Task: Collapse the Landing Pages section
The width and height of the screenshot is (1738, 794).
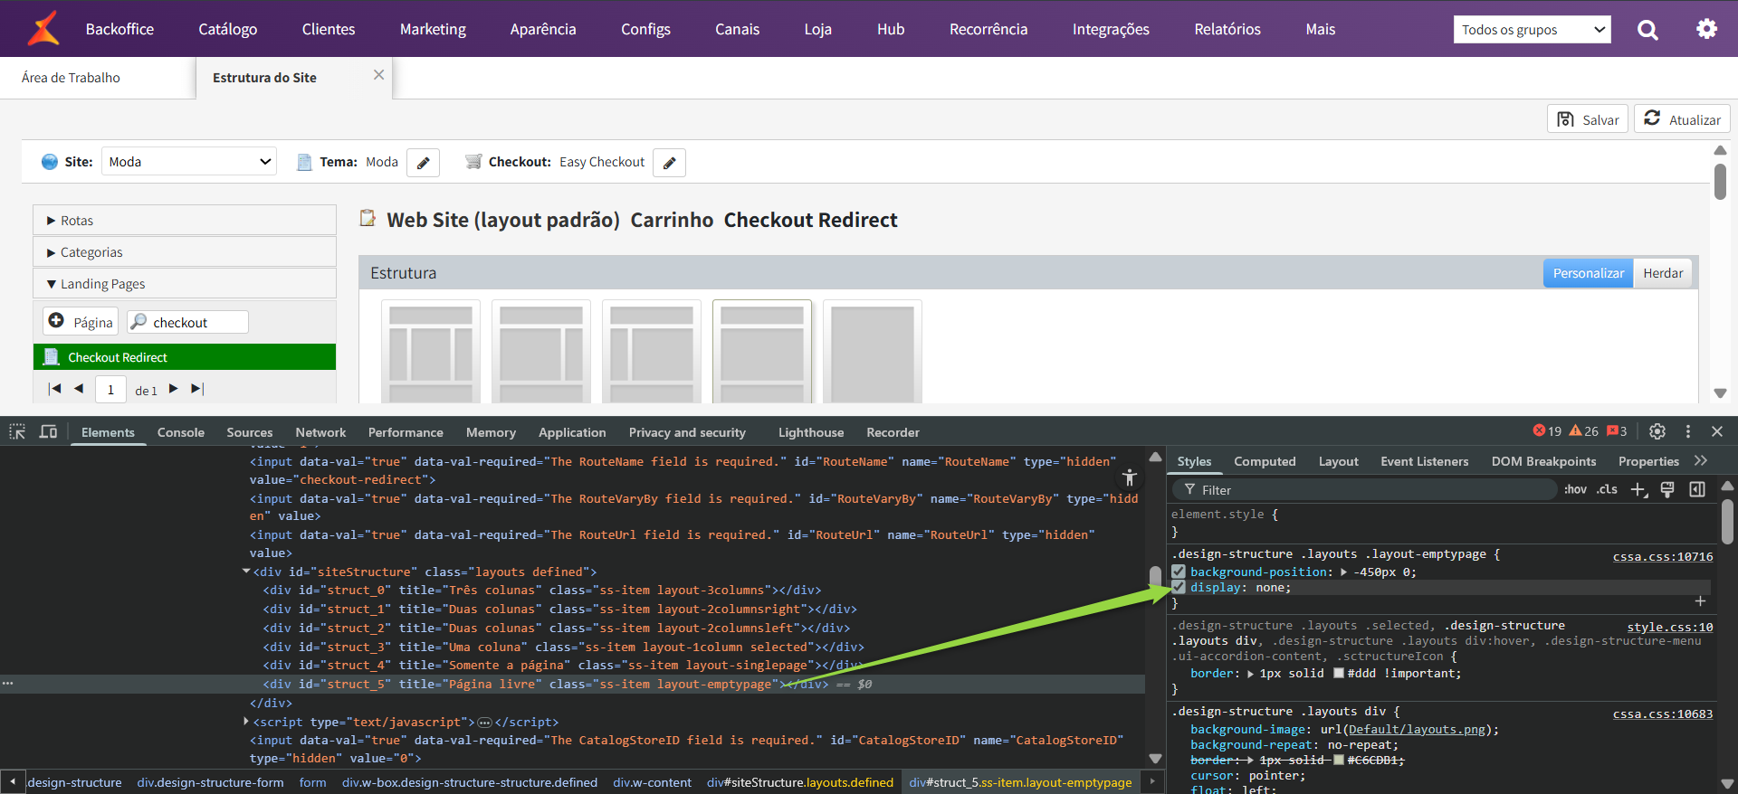Action: (x=185, y=284)
